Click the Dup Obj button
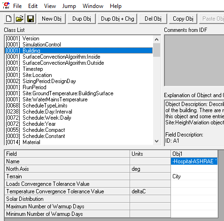 82,19
